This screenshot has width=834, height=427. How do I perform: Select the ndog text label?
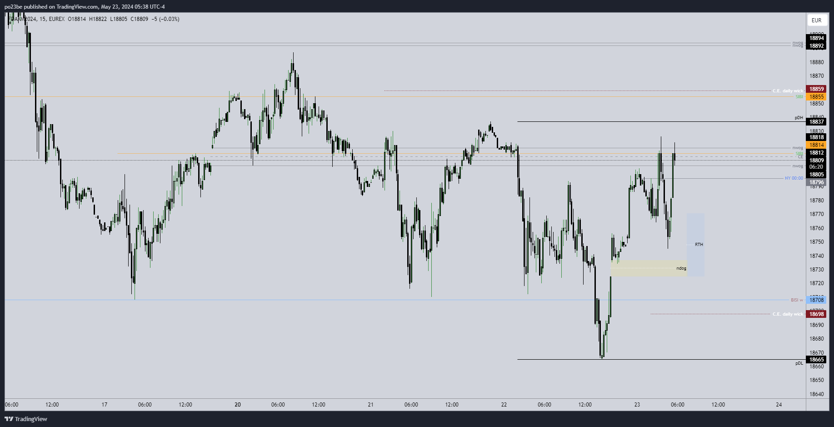click(x=681, y=268)
